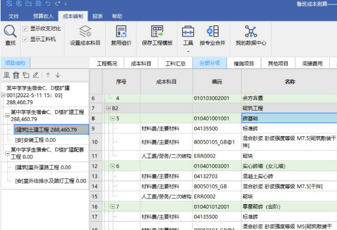
Task: Select the 项目结构 panel tab
Action: tap(15, 63)
